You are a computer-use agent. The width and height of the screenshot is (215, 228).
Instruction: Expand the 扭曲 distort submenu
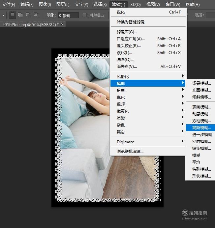coord(148,91)
